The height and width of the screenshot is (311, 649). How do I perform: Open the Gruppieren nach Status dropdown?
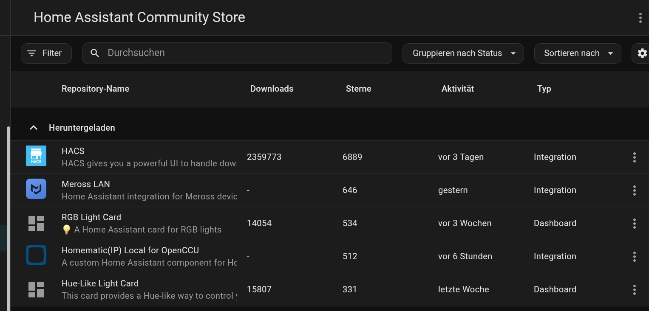(x=463, y=53)
